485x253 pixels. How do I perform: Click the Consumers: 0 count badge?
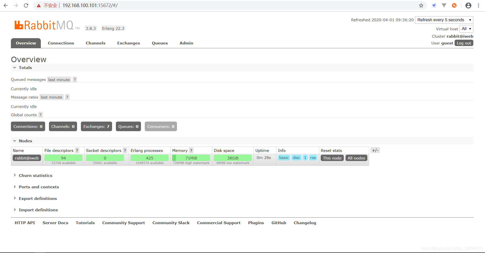coord(161,126)
